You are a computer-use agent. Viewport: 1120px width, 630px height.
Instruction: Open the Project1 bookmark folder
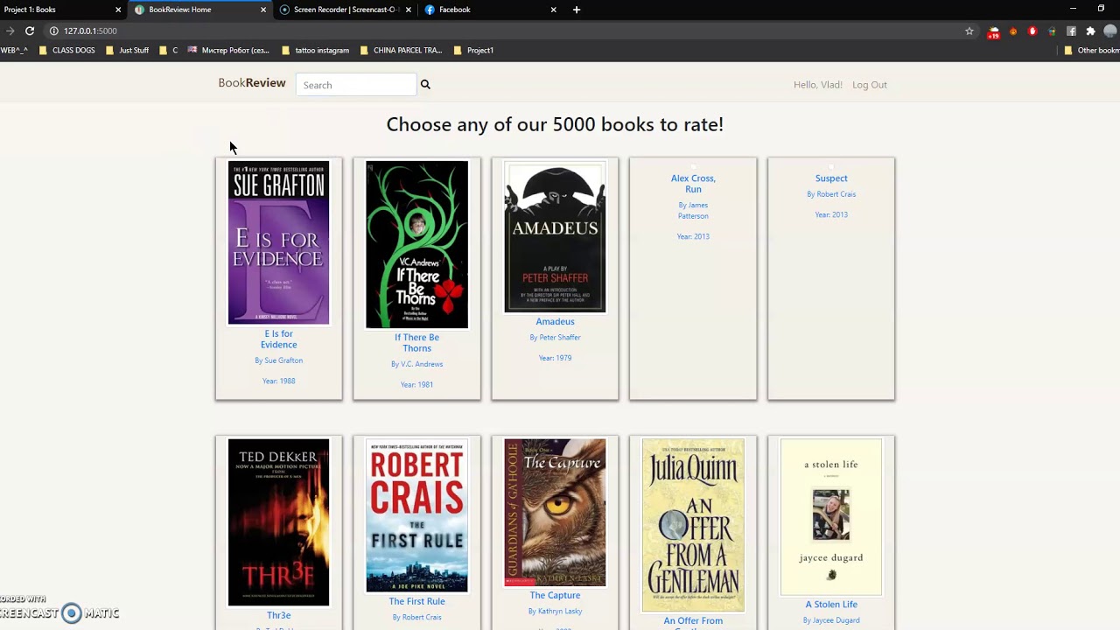pyautogui.click(x=473, y=51)
